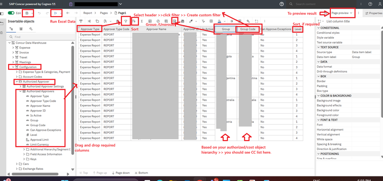The height and width of the screenshot is (181, 383).
Task: Click the help question mark beside search
Action: [282, 4]
